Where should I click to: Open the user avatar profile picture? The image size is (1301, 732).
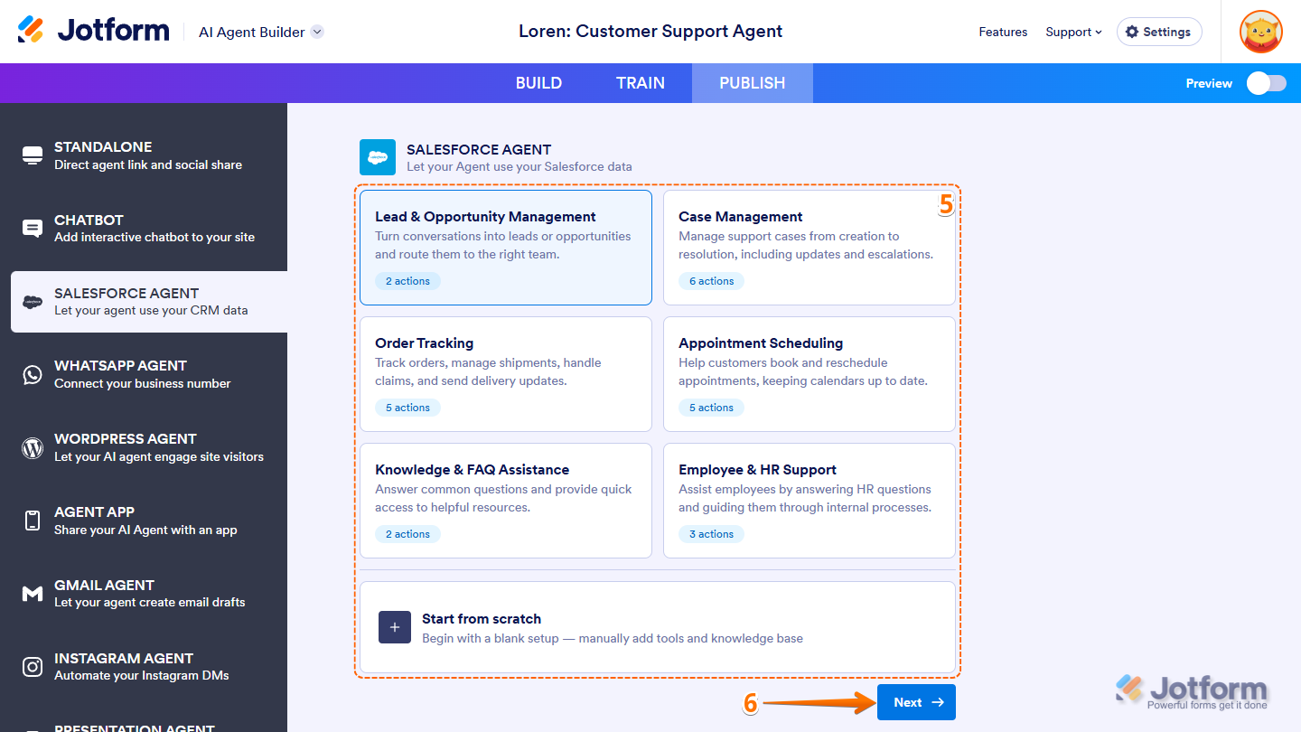(x=1260, y=32)
